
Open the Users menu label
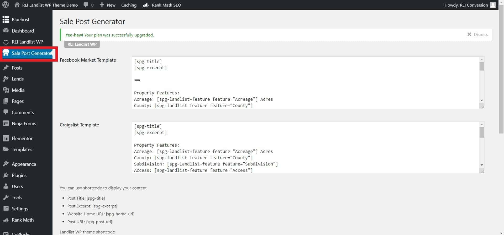17,186
